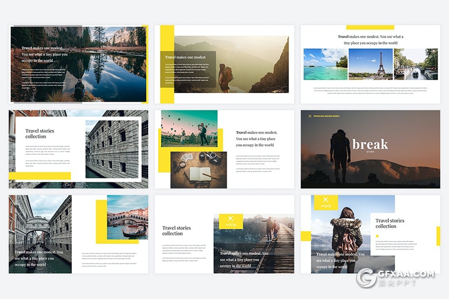Viewport: 449px width, 299px height.
Task: Select the gondola at Rialto bridge photo
Action: click(127, 218)
